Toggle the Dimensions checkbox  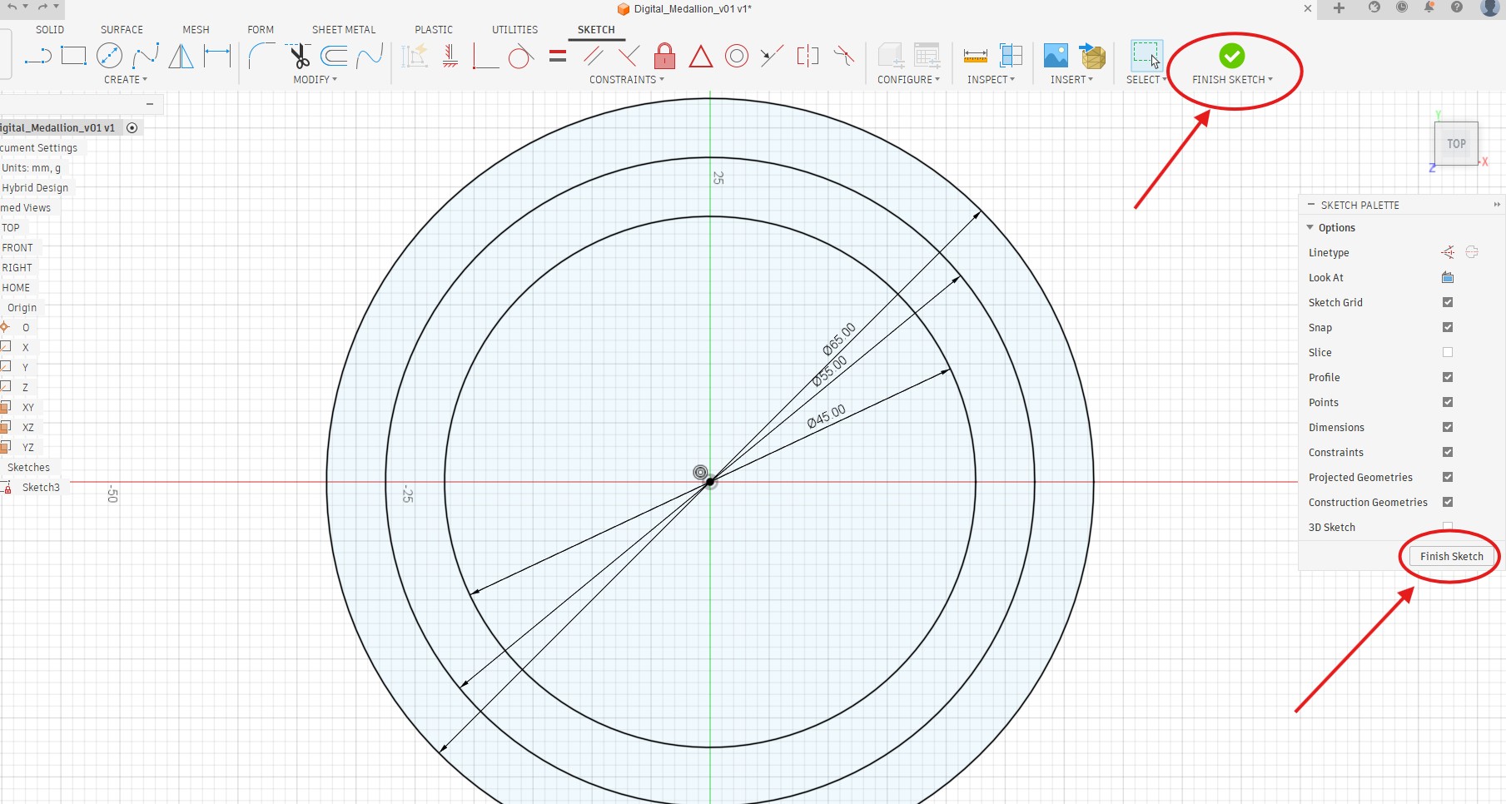[x=1448, y=427]
